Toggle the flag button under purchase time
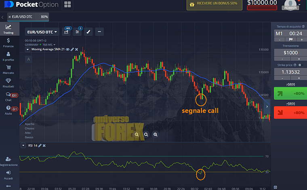307x190 pixels. click(290, 39)
